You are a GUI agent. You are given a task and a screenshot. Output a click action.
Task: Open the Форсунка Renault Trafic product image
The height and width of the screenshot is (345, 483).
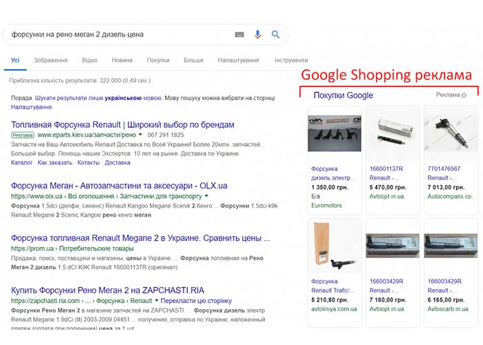(x=334, y=246)
